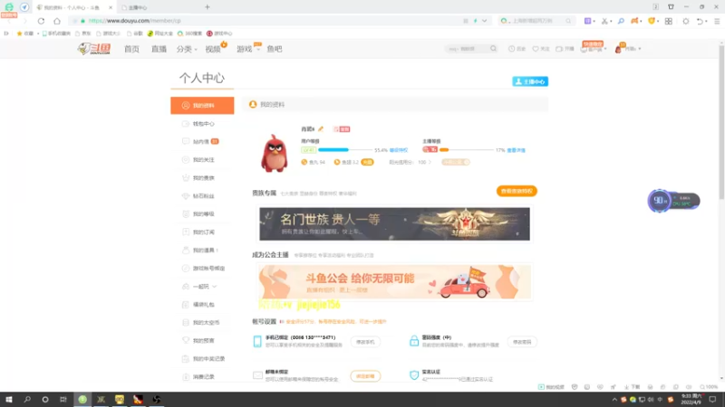Click the browser home icon

(57, 21)
